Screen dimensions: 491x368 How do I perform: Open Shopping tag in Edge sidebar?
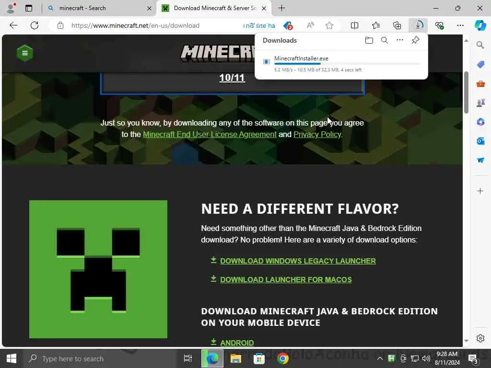(x=480, y=65)
